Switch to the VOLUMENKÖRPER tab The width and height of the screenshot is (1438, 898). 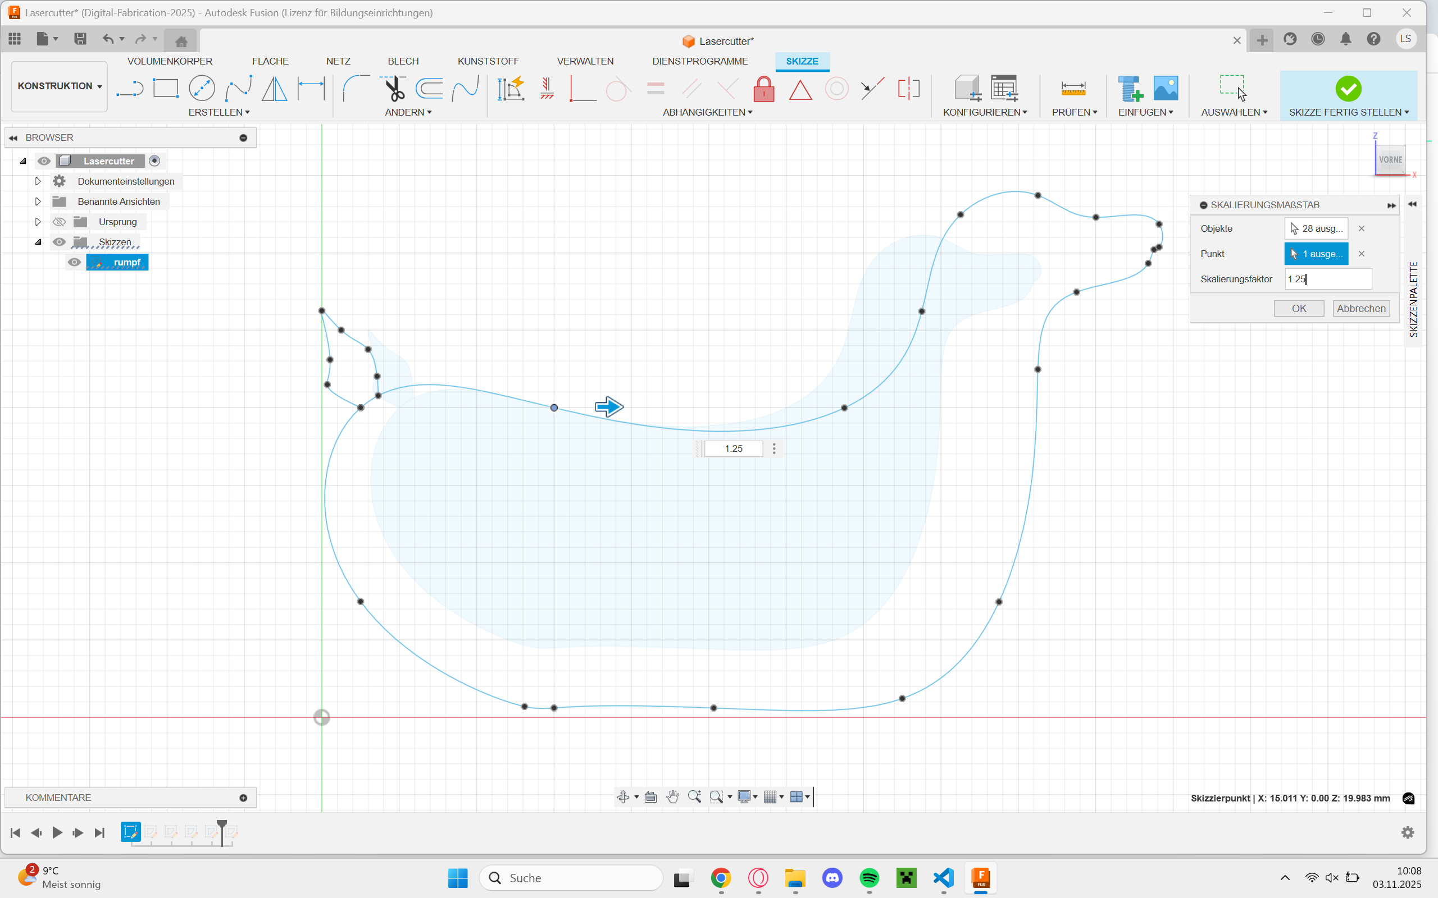tap(169, 61)
